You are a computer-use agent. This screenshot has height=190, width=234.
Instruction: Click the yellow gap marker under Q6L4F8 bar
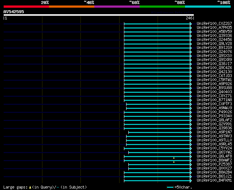tap(174, 158)
